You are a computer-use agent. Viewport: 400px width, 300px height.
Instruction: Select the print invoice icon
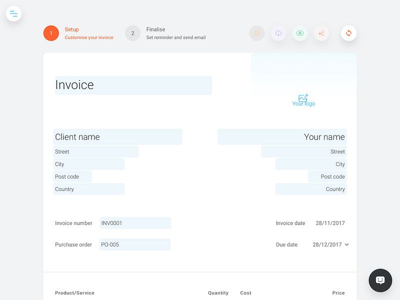(257, 33)
